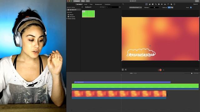Select the cropping tool icon
Viewport: 200px width, 112px height.
tap(156, 4)
